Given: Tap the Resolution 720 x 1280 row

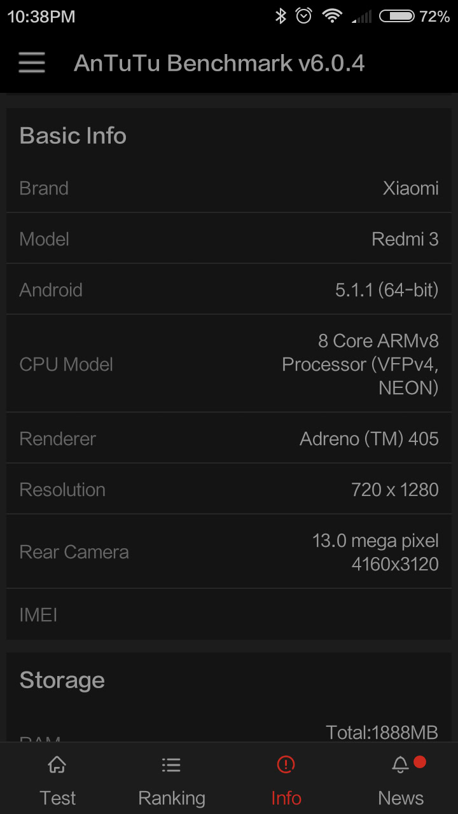Looking at the screenshot, I should (x=229, y=490).
